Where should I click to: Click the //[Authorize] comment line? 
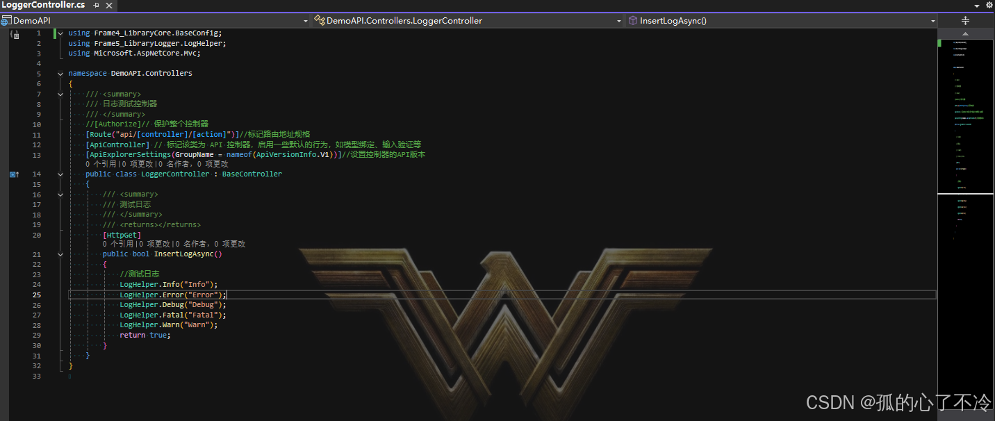coord(147,124)
